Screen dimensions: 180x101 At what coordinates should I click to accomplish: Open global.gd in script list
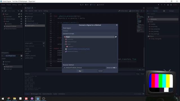(30, 17)
